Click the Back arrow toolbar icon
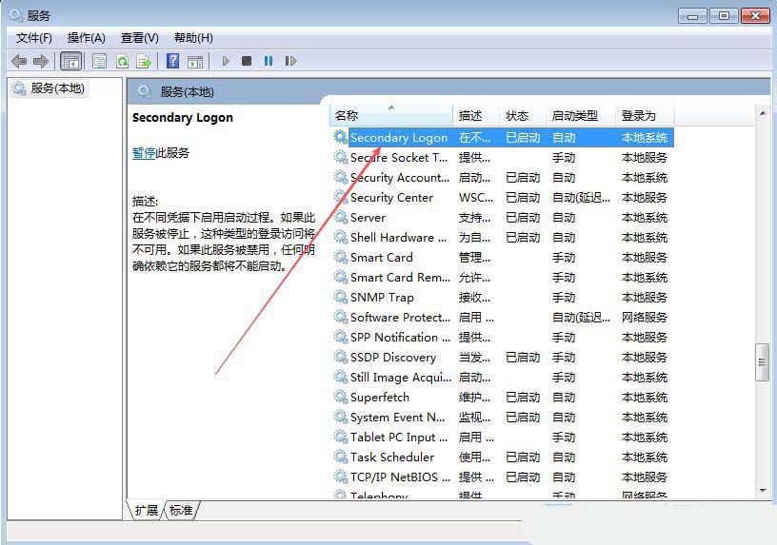 pos(19,62)
